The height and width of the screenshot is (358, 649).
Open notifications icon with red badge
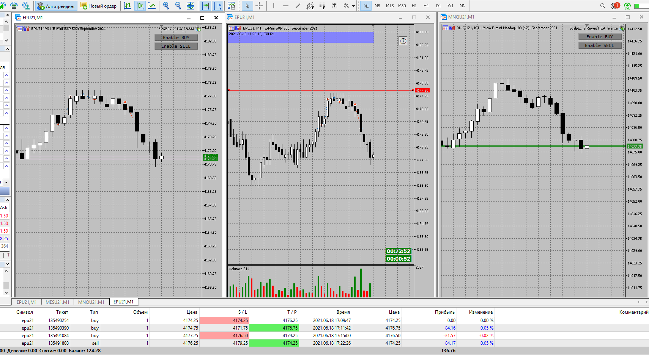click(x=615, y=6)
